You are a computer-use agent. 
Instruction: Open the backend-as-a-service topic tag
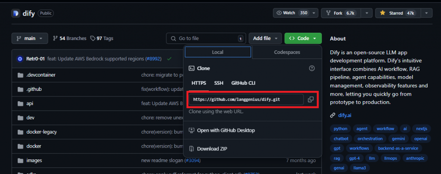398,148
